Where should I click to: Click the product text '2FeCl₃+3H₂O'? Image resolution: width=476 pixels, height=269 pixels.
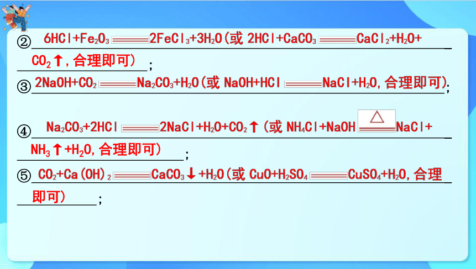point(186,39)
